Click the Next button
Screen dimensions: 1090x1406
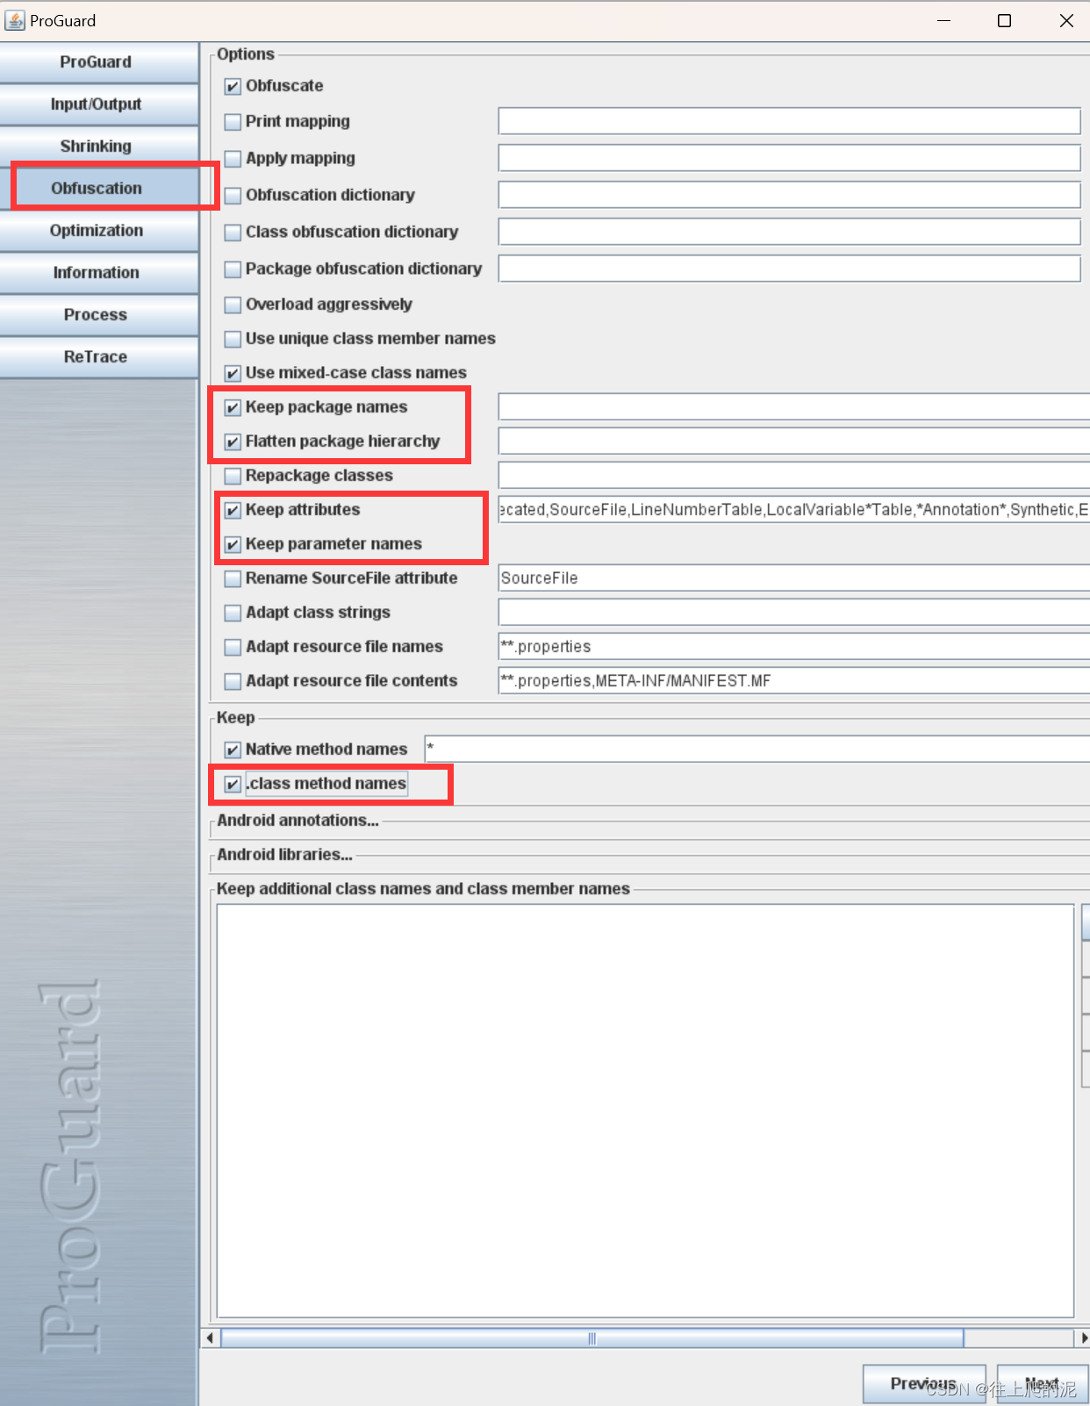click(1043, 1384)
